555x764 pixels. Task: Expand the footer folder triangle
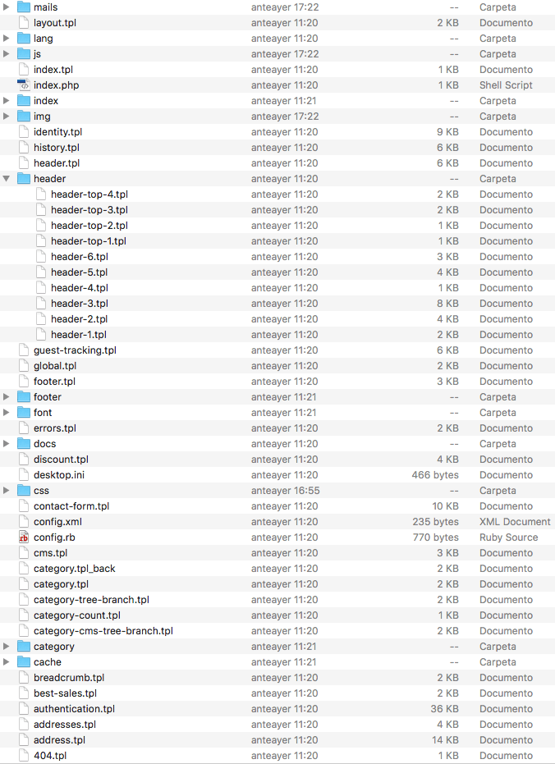(7, 397)
